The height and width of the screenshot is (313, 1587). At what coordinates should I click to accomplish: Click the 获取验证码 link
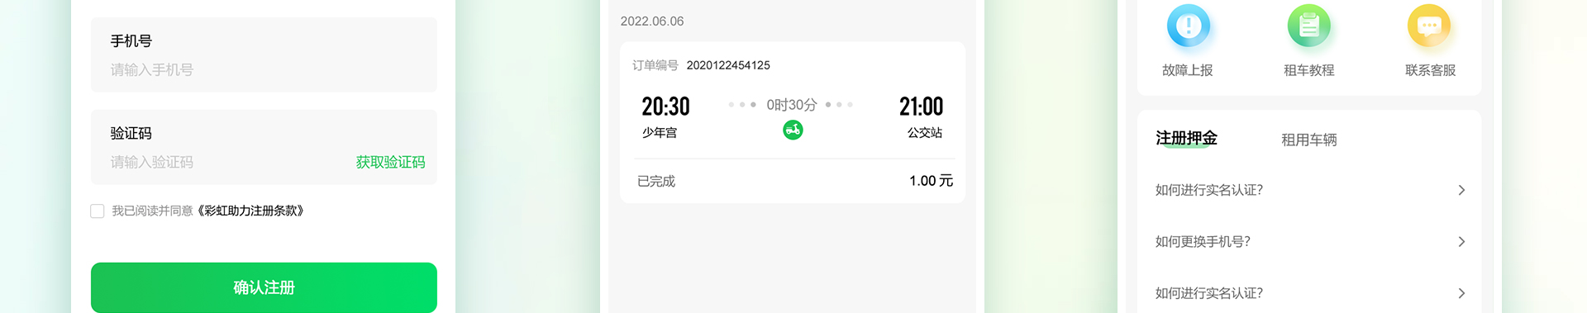[390, 162]
